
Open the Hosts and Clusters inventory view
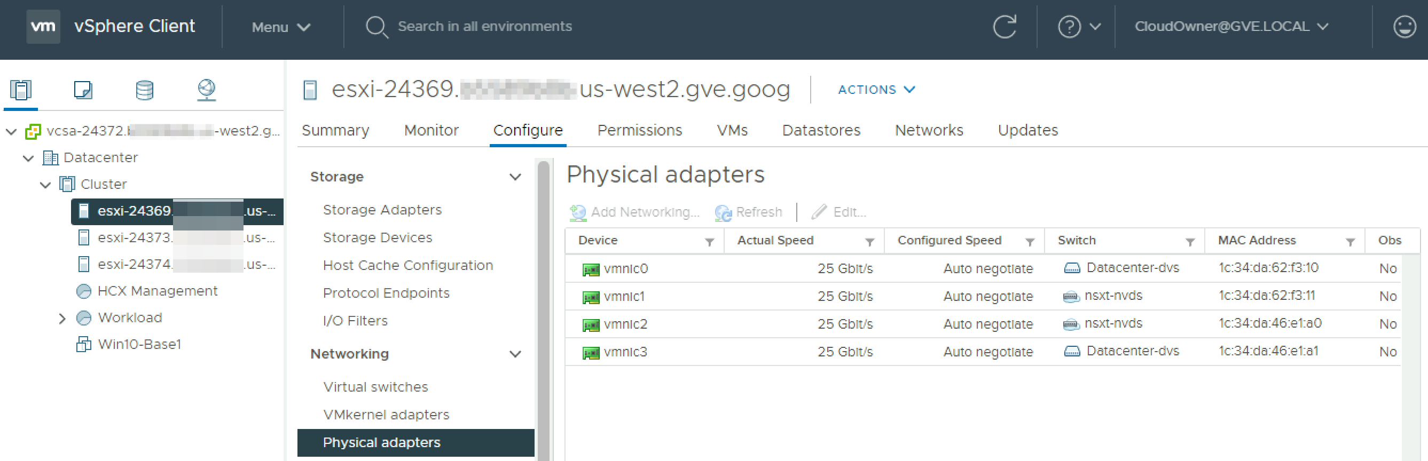coord(21,90)
